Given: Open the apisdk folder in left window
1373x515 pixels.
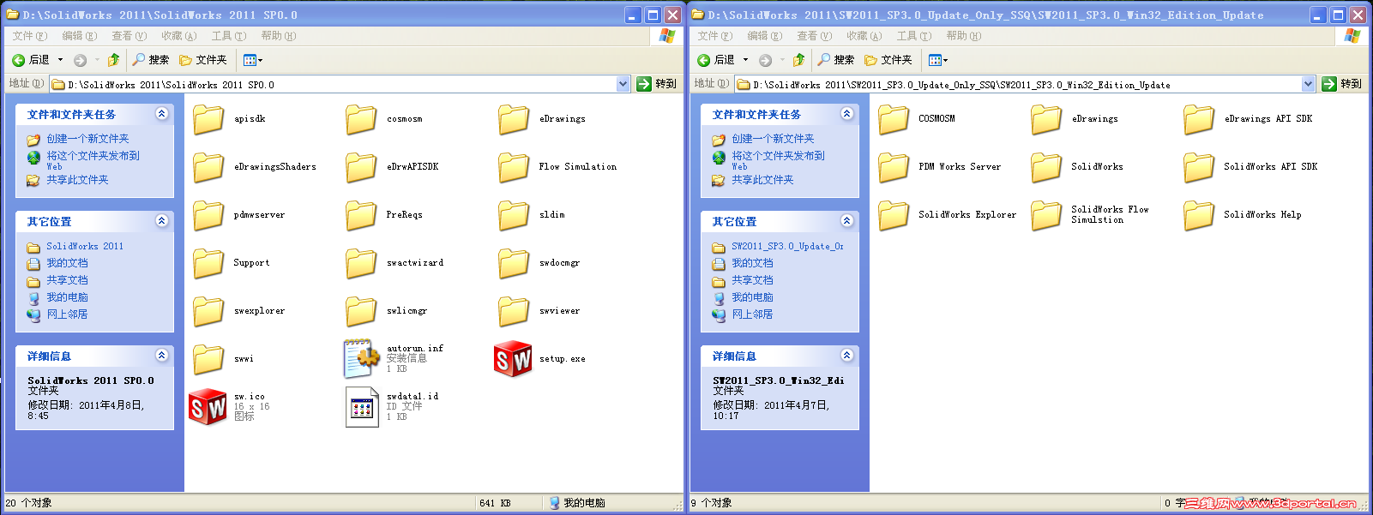Looking at the screenshot, I should [208, 119].
